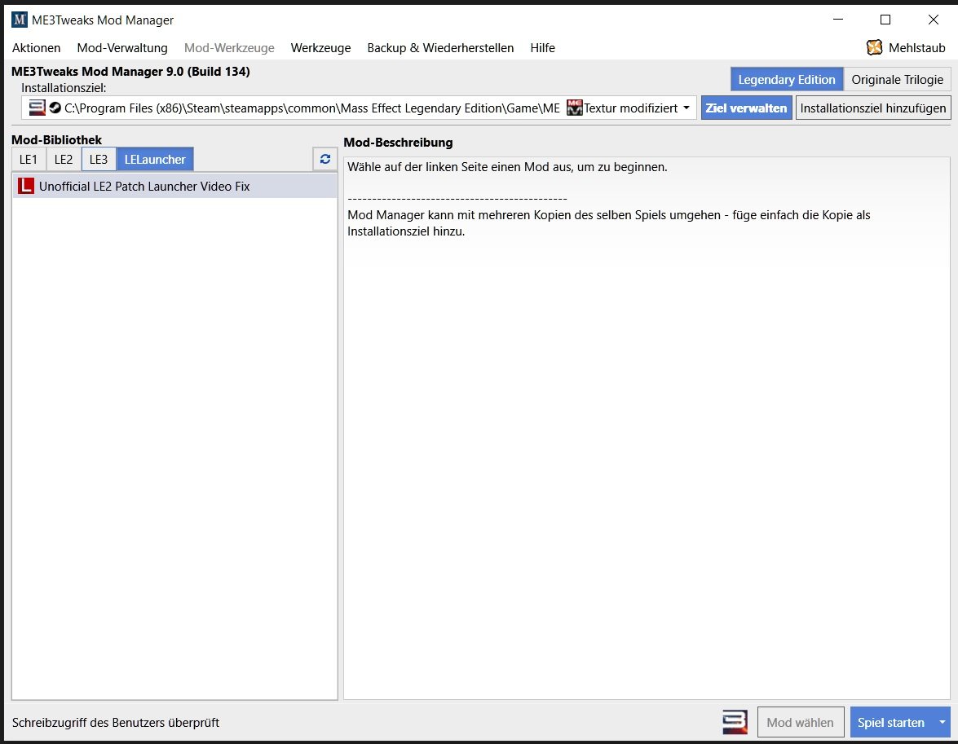Click status text Schreibzugriff des Benutzers überprüft

116,723
